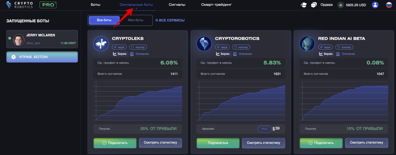Click the green status dot by Jerry McLaren
Screen dimensions: 396x155
coord(10,38)
